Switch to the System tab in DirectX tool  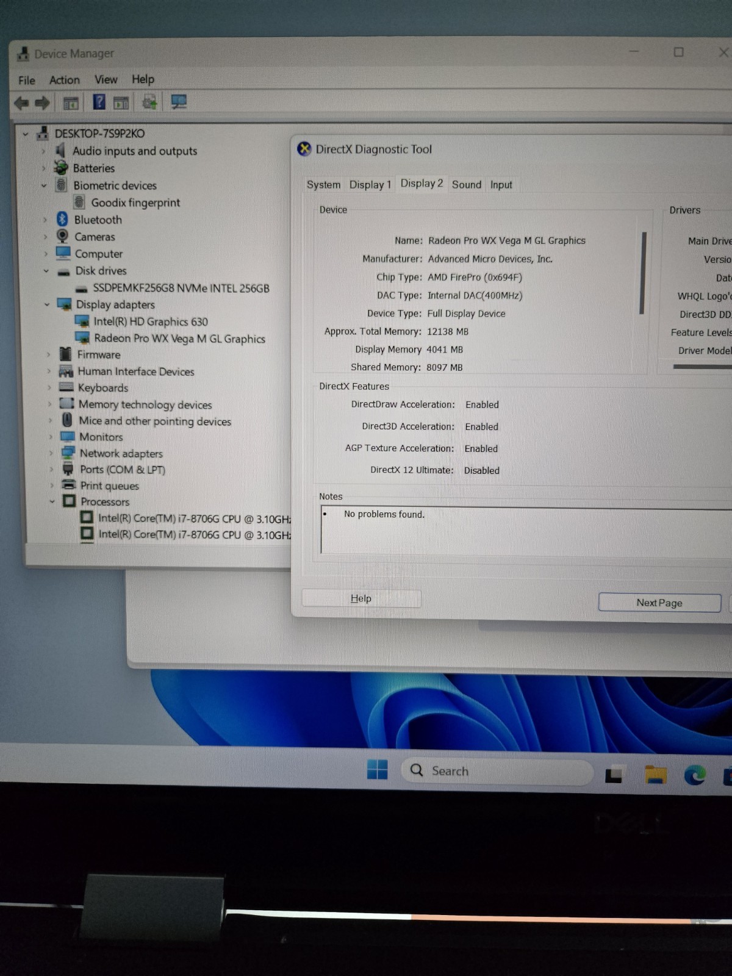[x=323, y=185]
